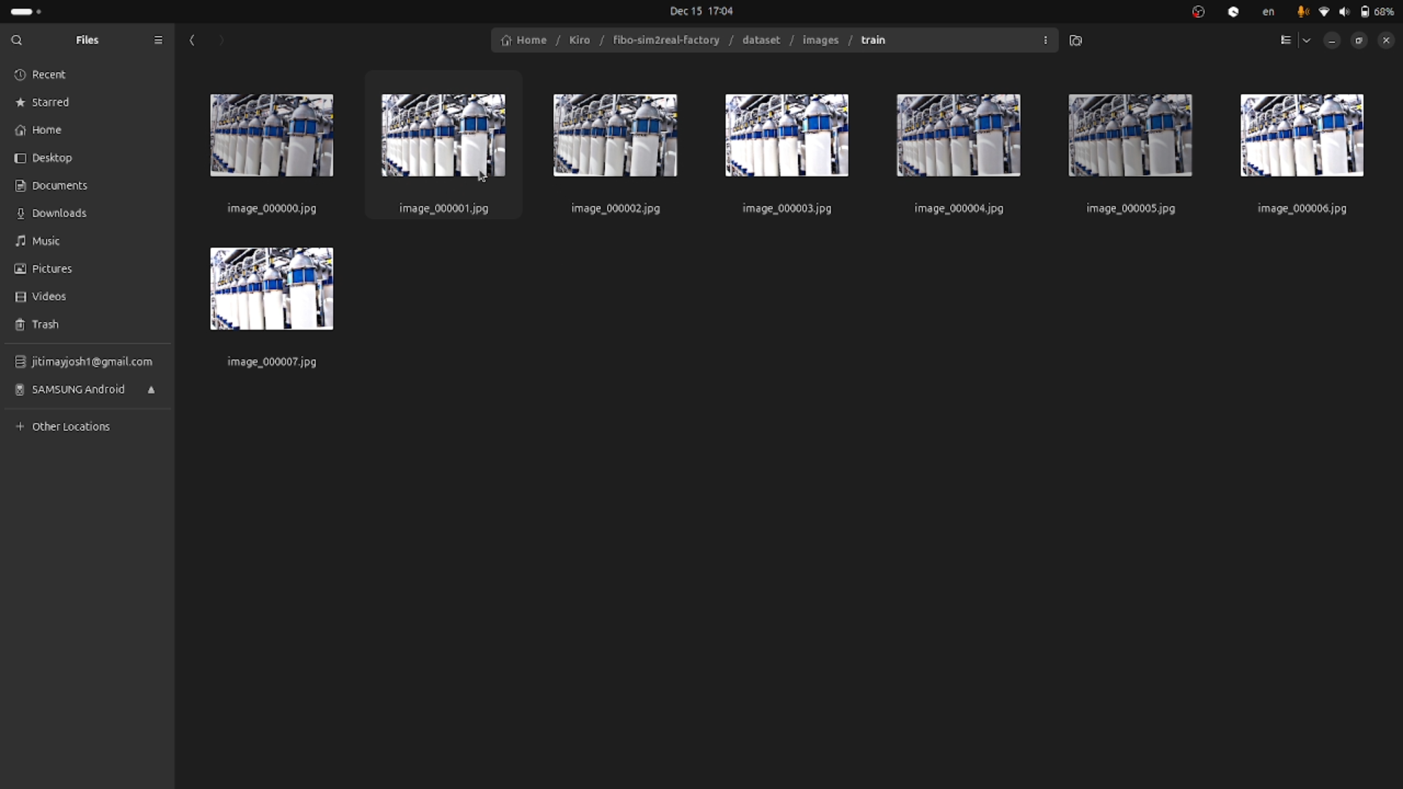The width and height of the screenshot is (1403, 789).
Task: Select the image_000003.jpg thumbnail
Action: (x=786, y=135)
